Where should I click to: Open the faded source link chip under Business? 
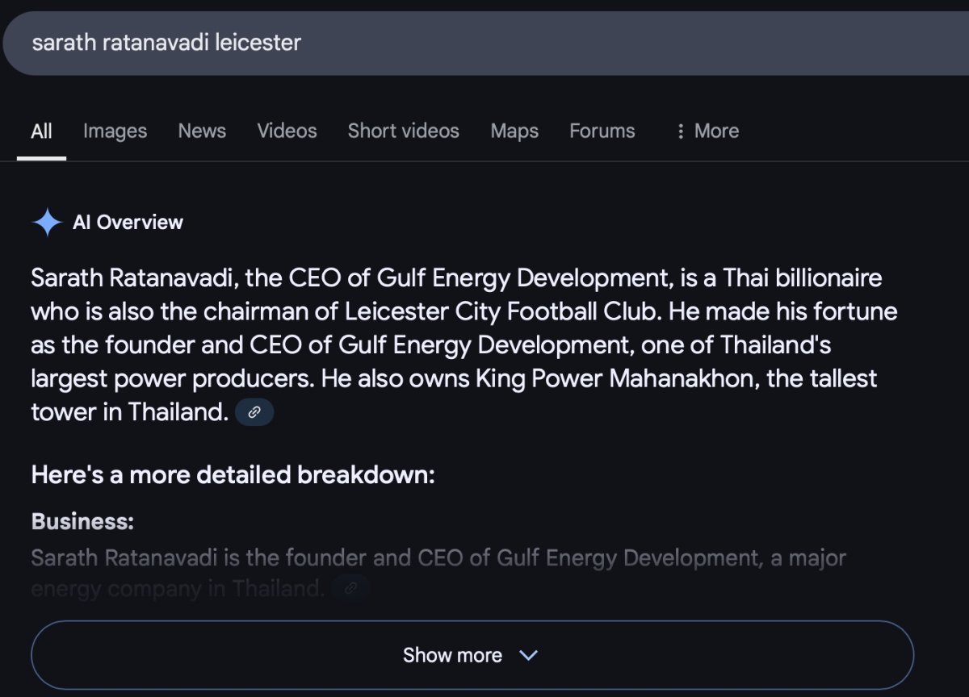(x=350, y=588)
